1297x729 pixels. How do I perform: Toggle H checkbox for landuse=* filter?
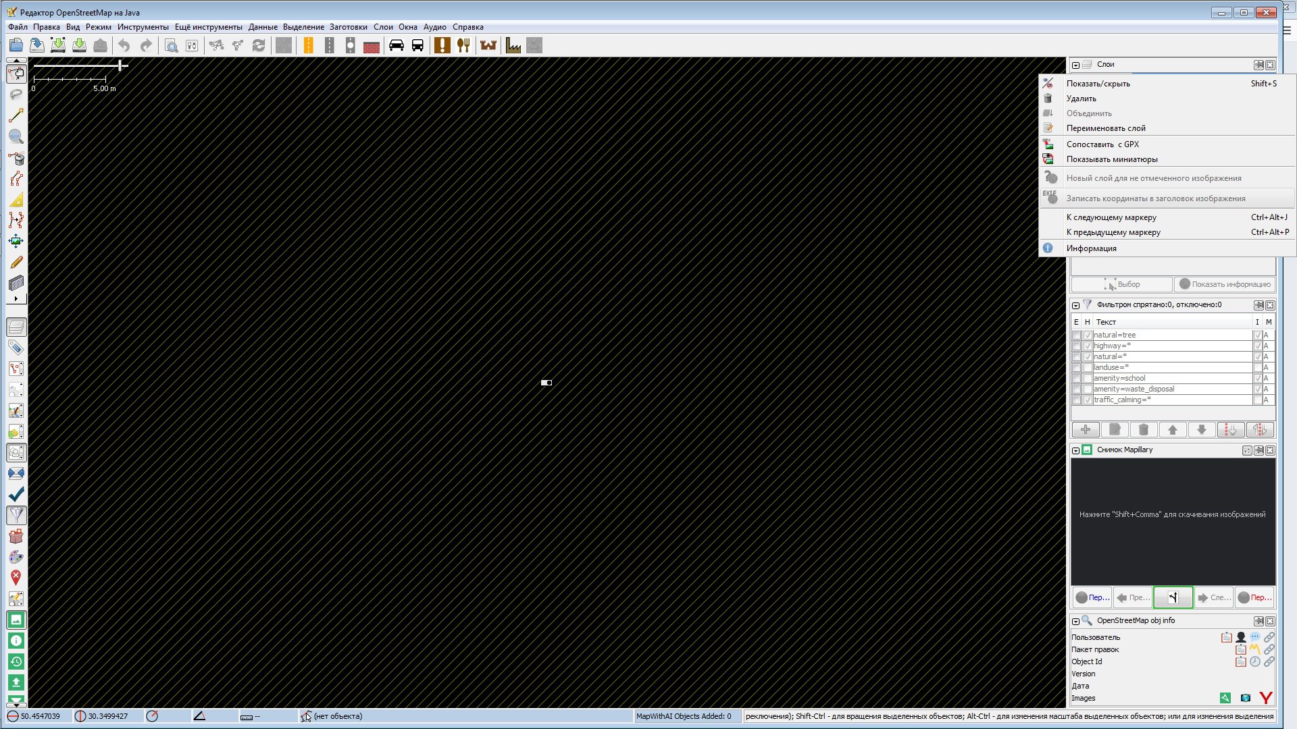click(1088, 367)
